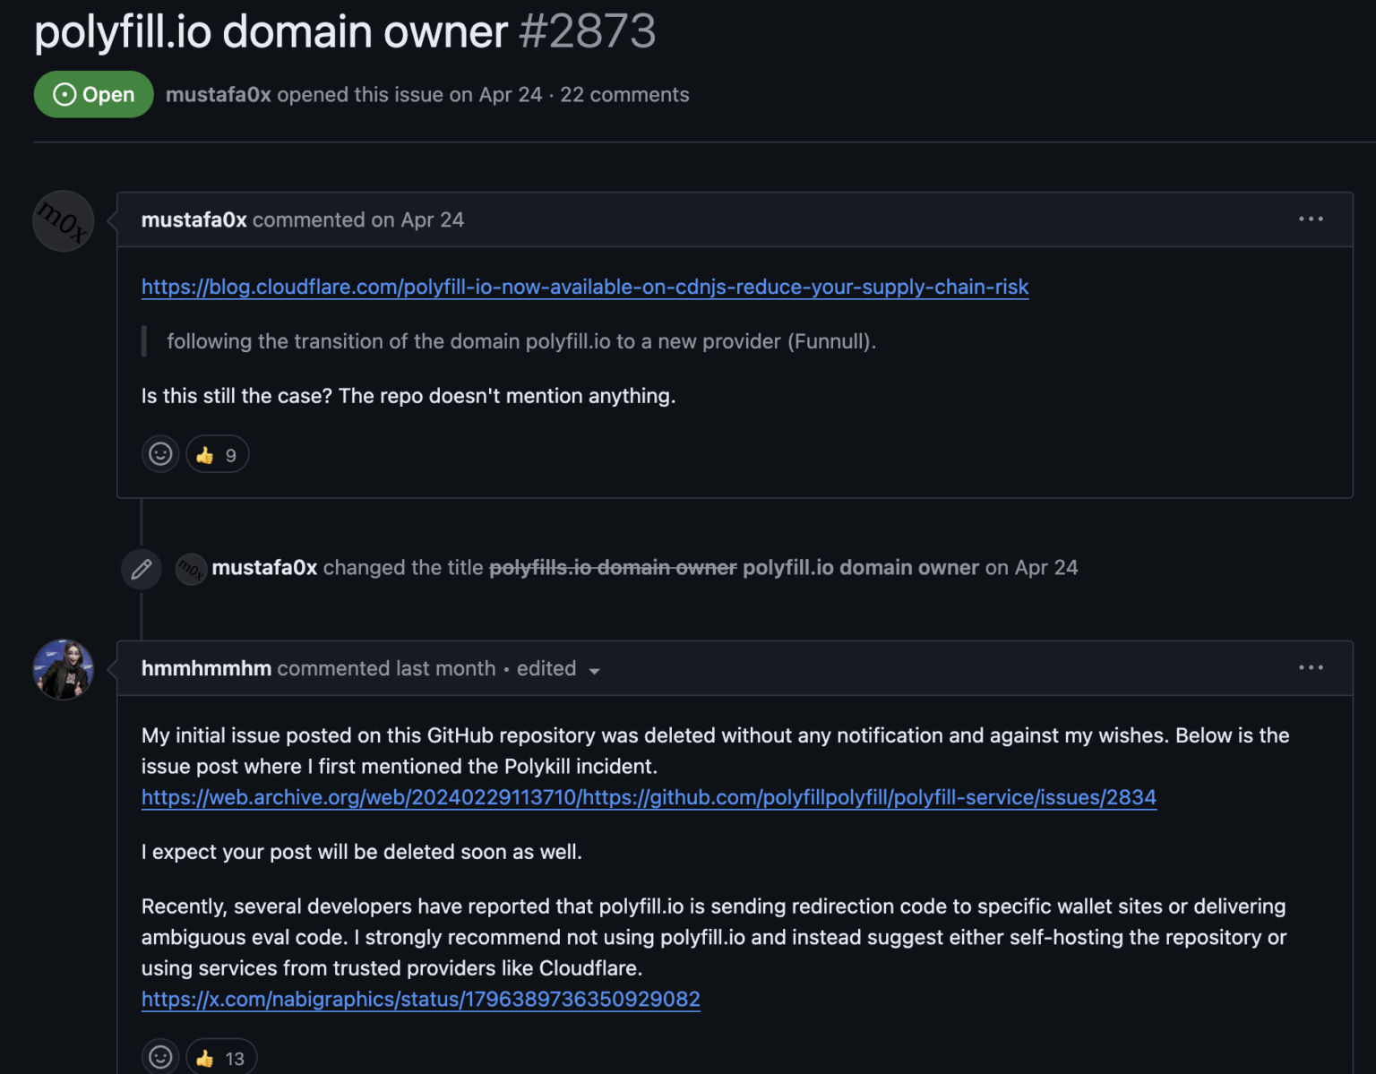1376x1074 pixels.
Task: Expand the edited dropdown on hmmhmmhm's comment
Action: 556,669
